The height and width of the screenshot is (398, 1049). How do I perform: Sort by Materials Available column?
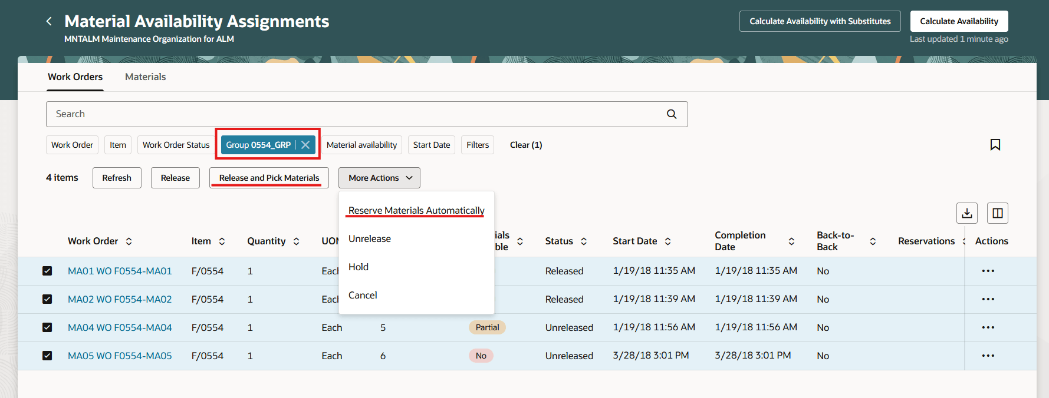point(520,241)
